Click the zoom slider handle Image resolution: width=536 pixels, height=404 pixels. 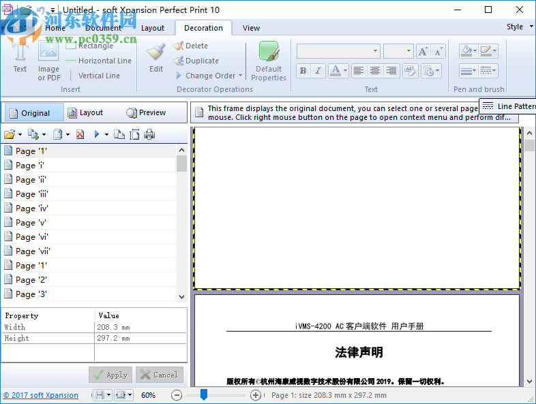[204, 394]
